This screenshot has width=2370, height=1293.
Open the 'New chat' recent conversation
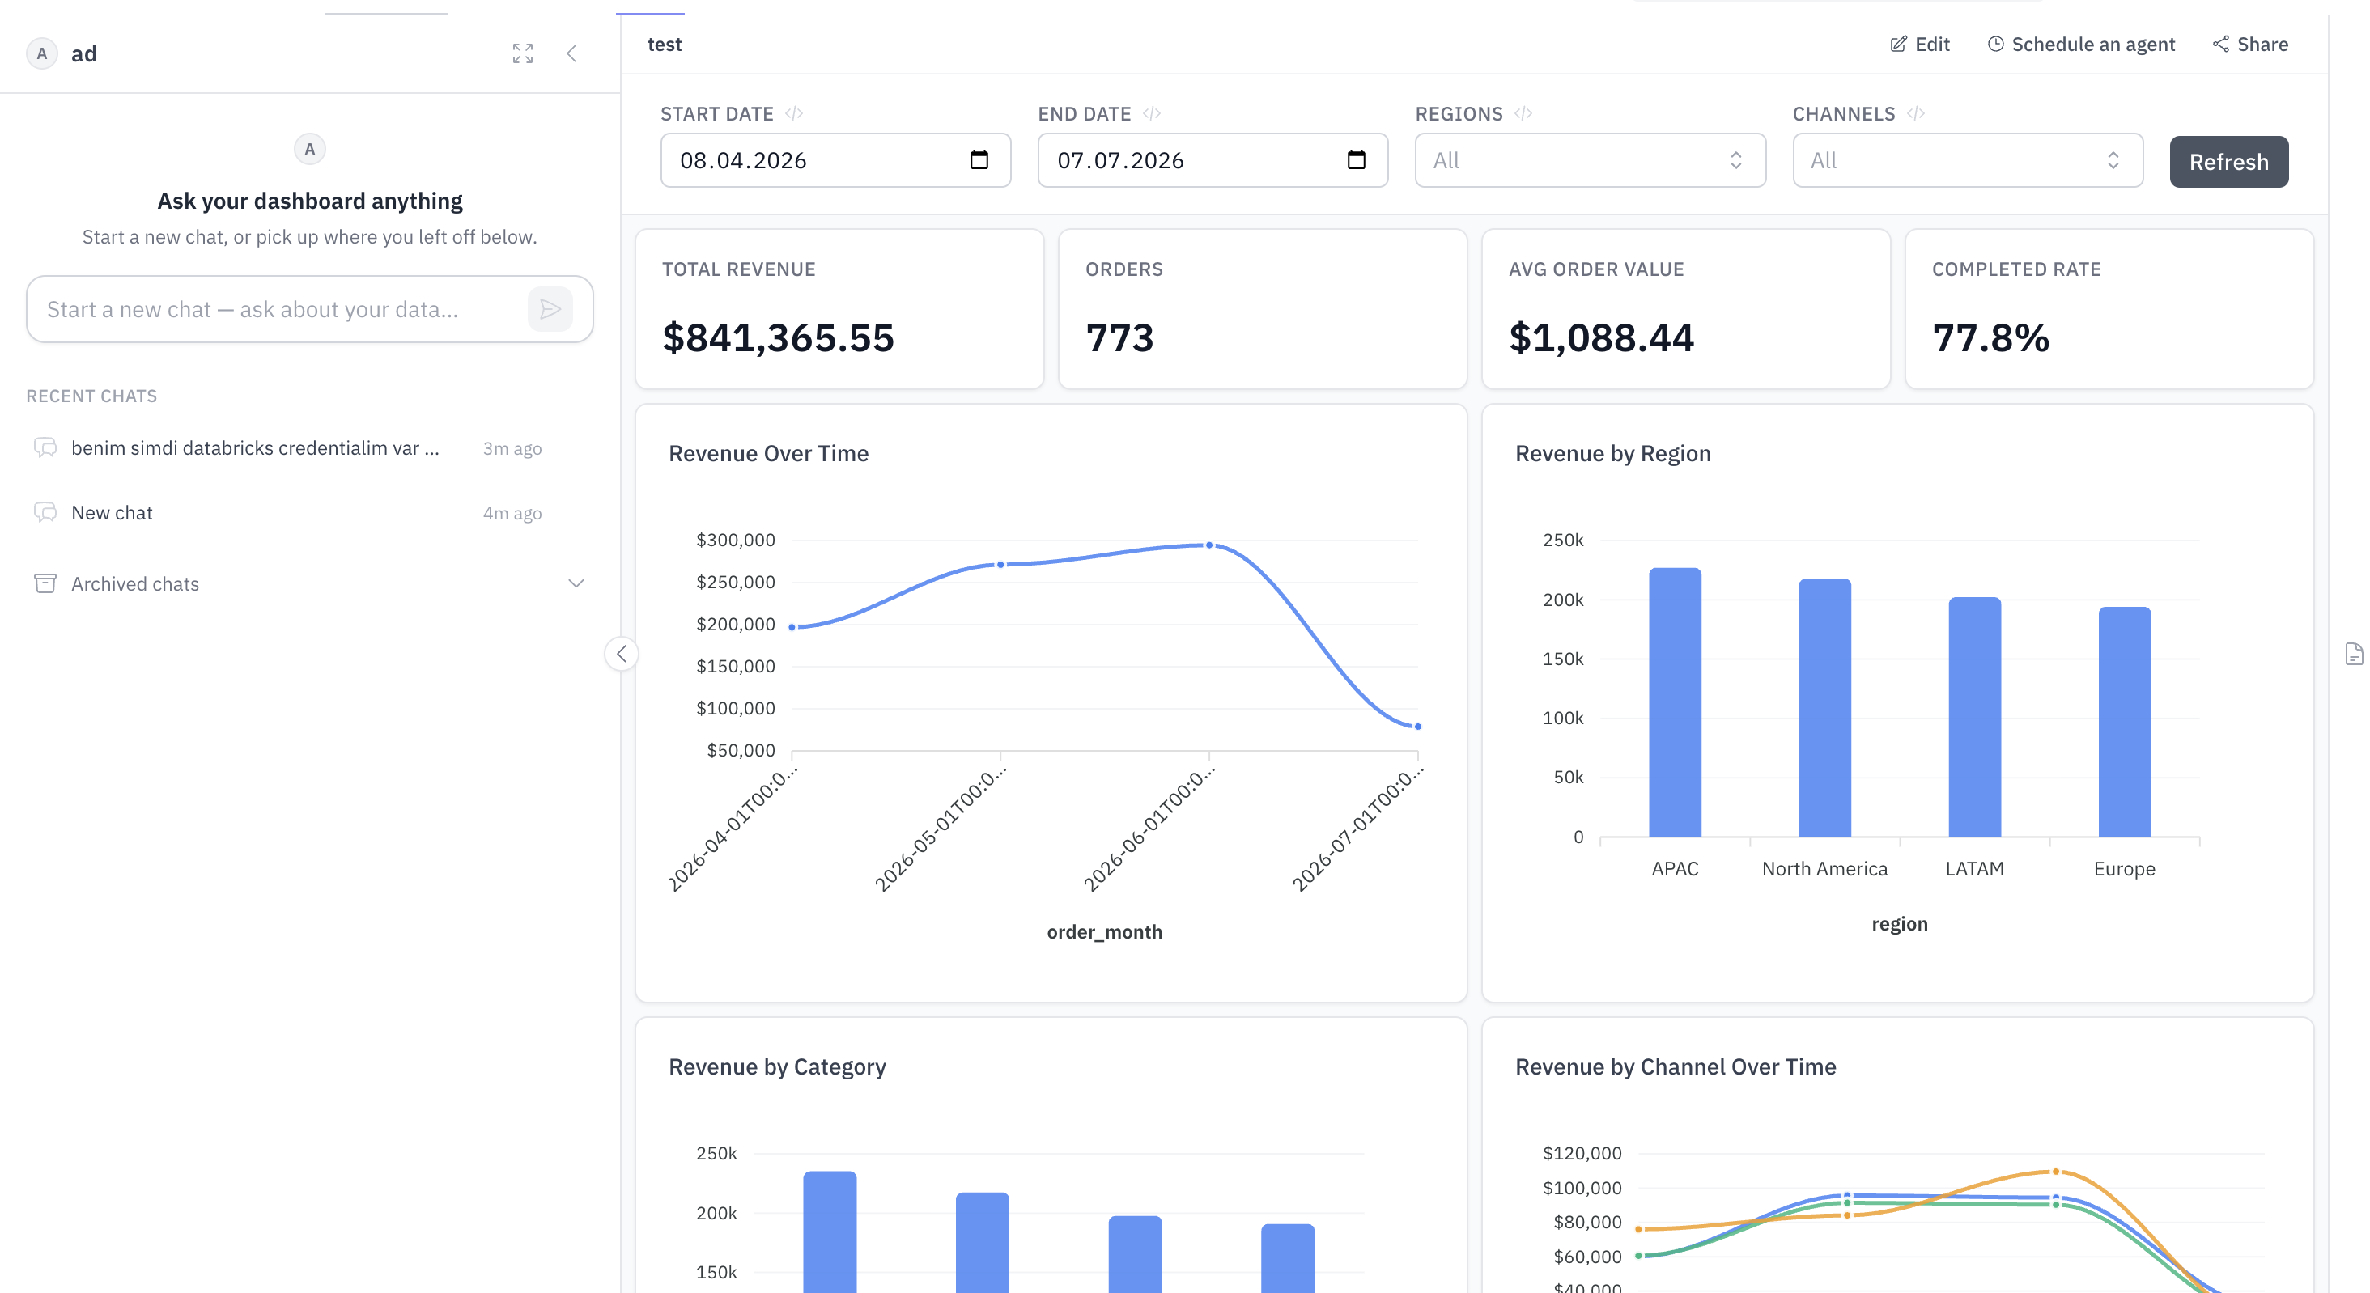tap(309, 512)
